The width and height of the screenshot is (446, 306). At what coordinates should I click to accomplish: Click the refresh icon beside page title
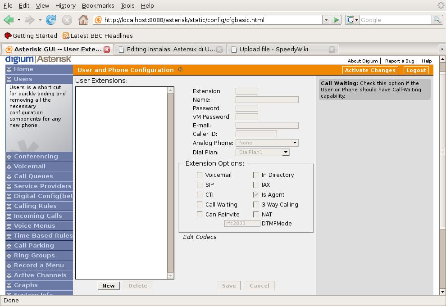[180, 70]
